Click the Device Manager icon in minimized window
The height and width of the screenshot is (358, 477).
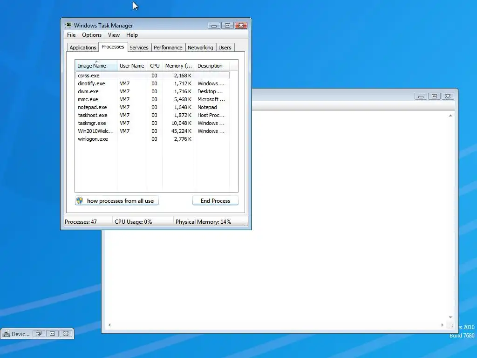pos(6,334)
